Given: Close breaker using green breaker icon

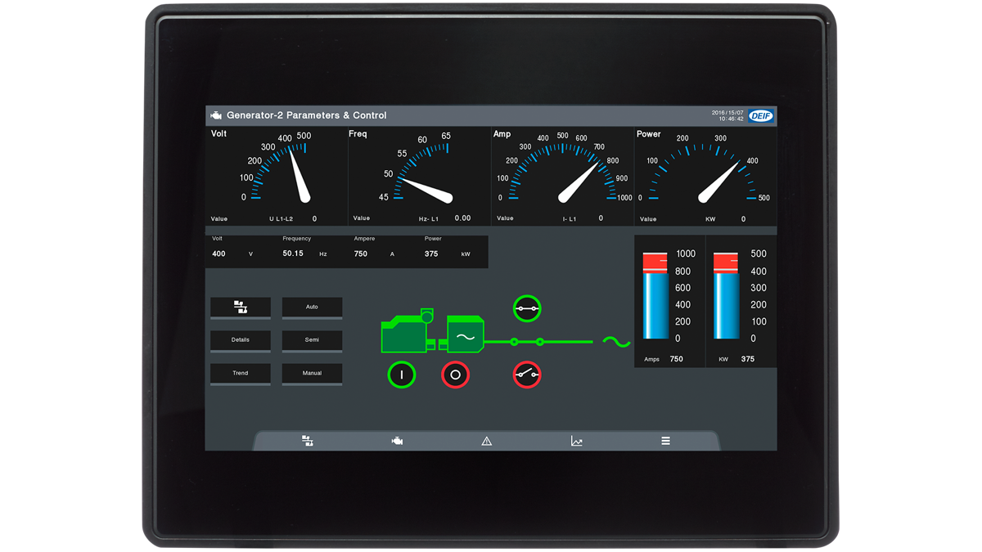Looking at the screenshot, I should pyautogui.click(x=527, y=308).
